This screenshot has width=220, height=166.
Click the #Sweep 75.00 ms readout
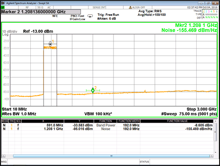(x=189, y=114)
